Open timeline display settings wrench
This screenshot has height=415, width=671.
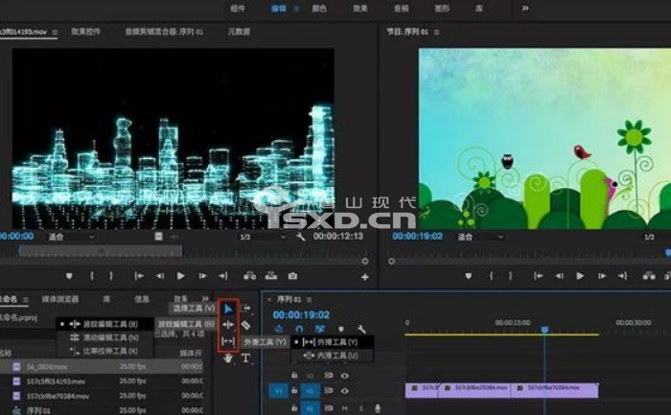(x=361, y=329)
